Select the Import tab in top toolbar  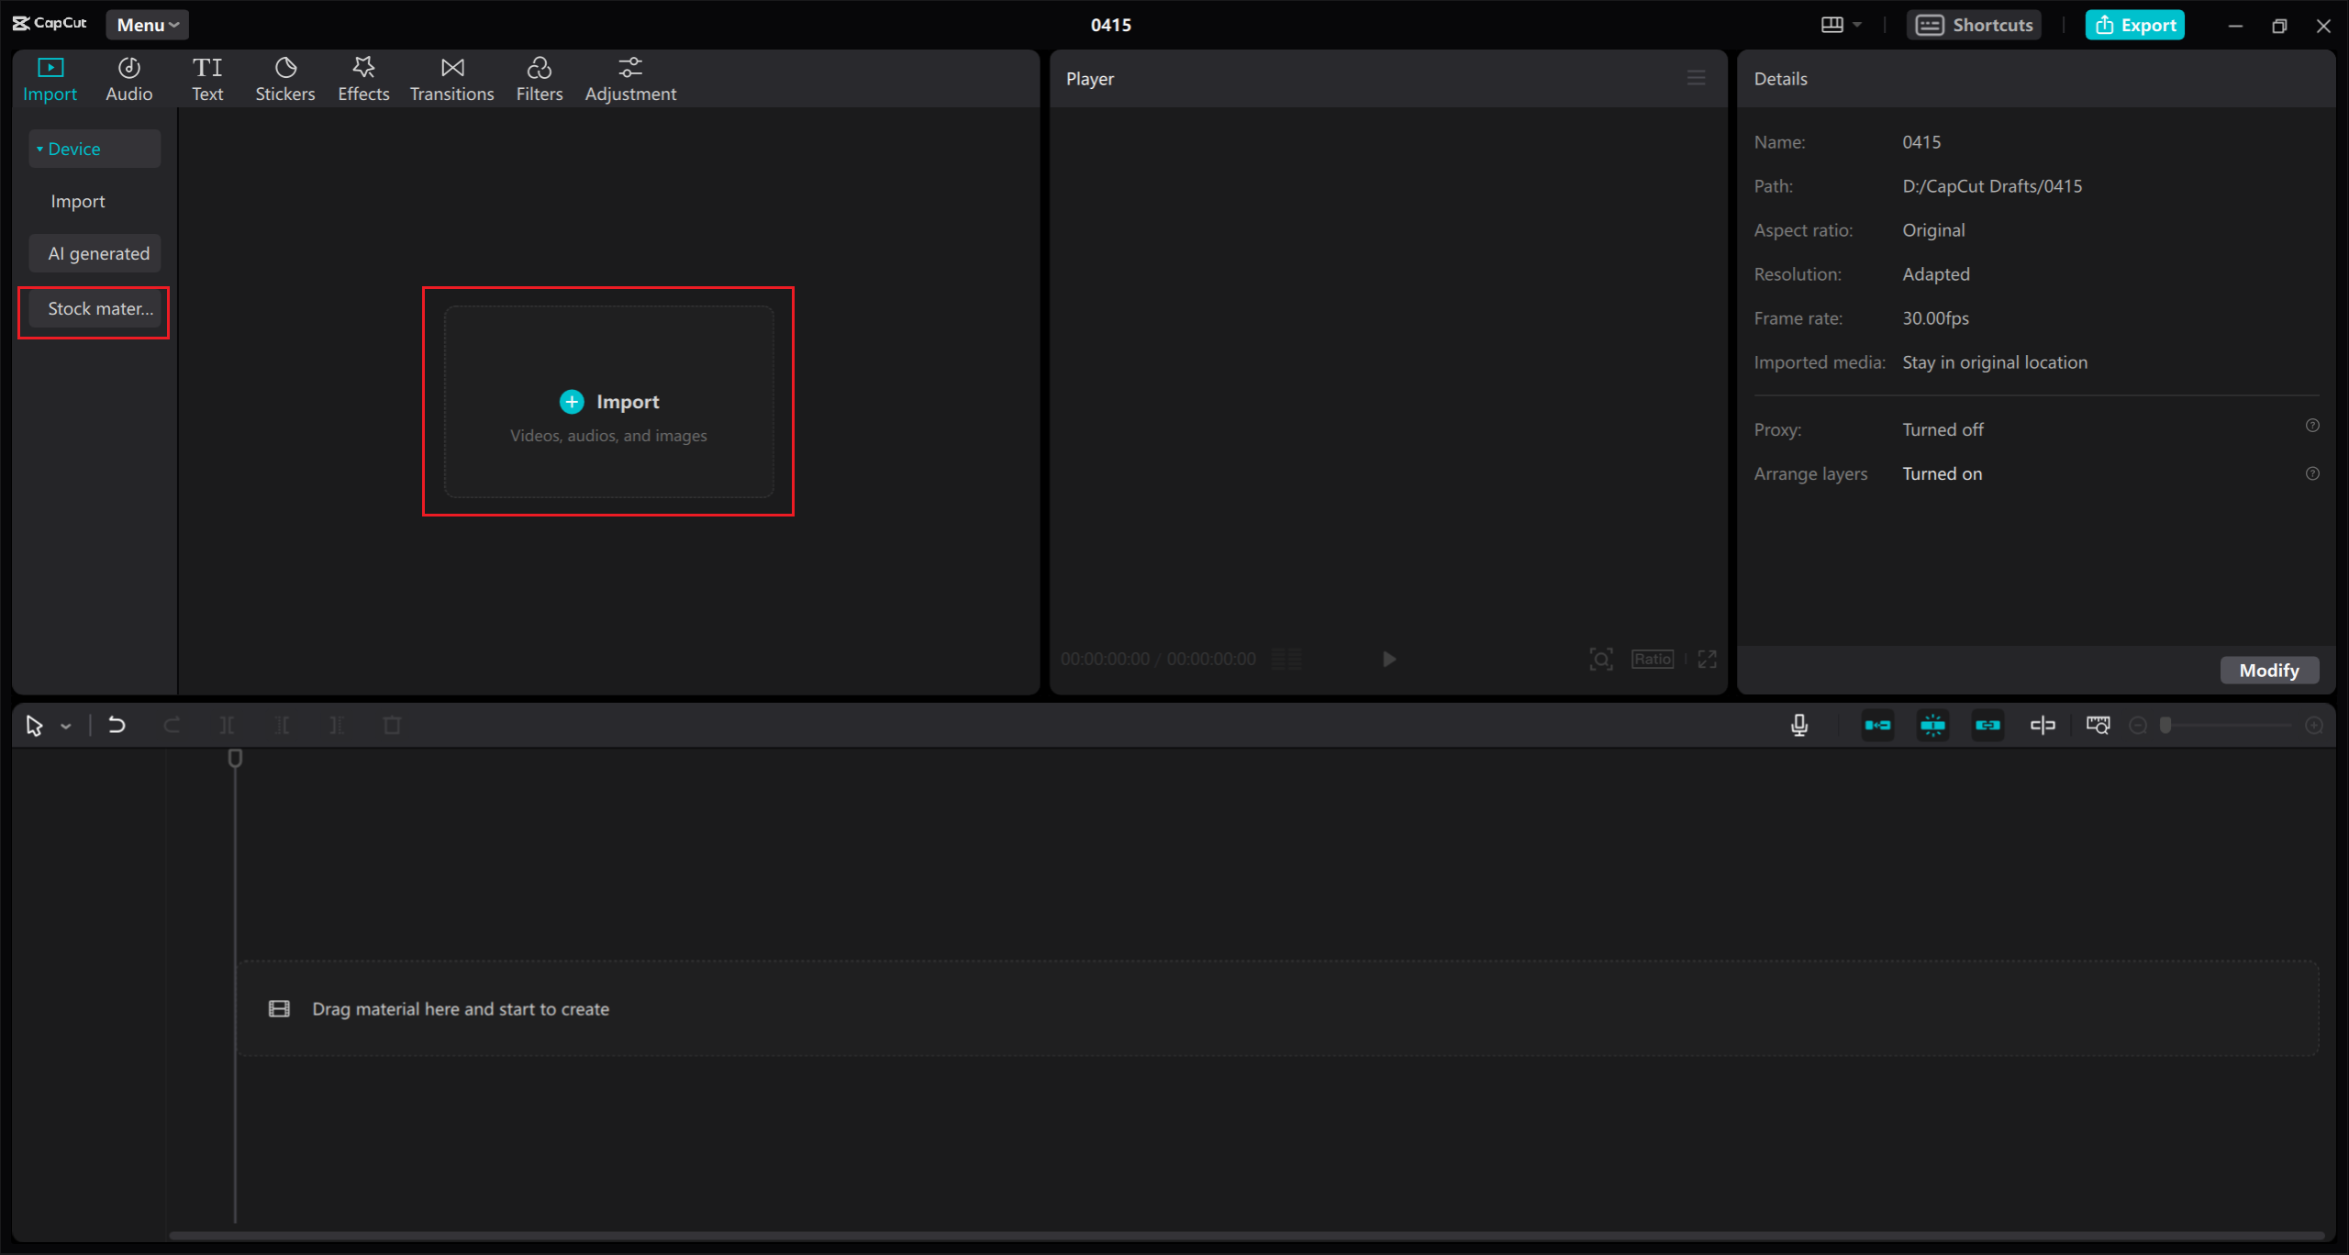click(50, 79)
